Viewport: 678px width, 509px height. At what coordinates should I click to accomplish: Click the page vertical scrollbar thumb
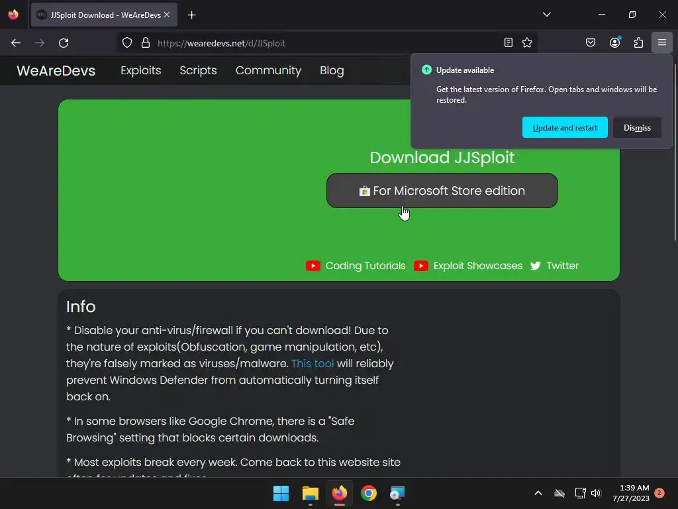pos(675,152)
